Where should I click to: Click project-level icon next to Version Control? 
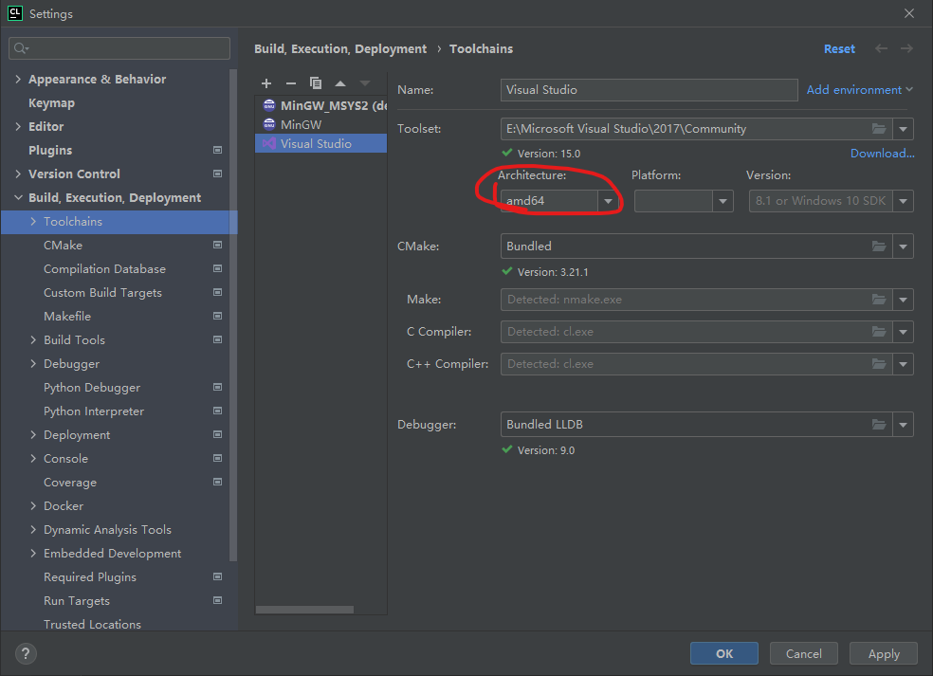click(218, 174)
